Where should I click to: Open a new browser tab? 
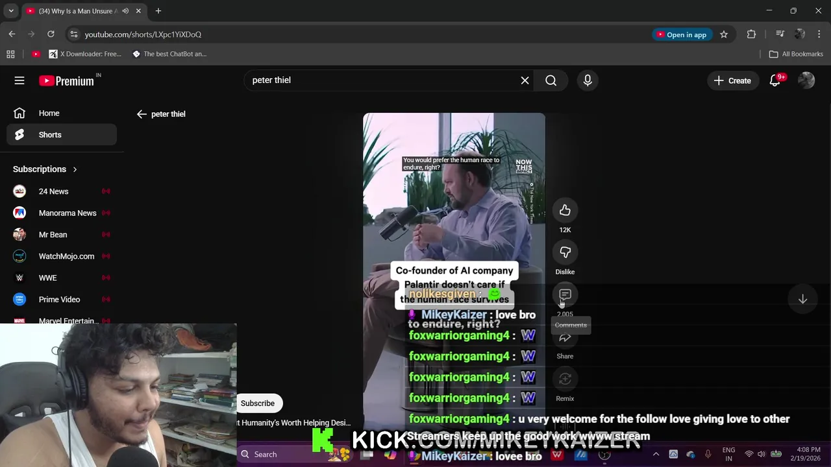(x=158, y=11)
